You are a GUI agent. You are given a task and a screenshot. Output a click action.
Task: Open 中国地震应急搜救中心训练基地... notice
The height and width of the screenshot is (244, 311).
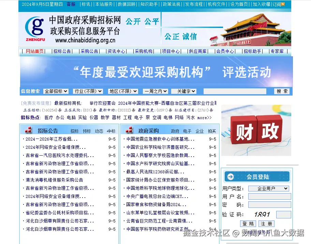tap(160, 139)
